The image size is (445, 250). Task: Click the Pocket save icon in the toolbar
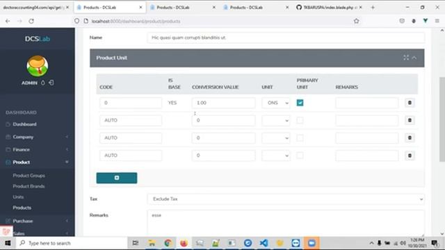point(402,21)
